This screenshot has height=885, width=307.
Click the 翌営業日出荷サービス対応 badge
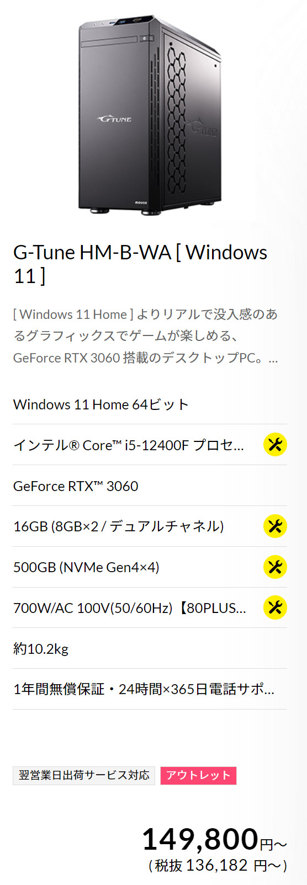[x=84, y=775]
